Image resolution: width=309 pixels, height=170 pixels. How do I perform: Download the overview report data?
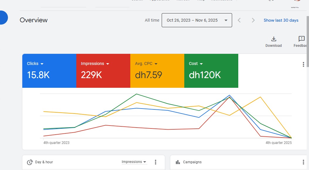273,41
